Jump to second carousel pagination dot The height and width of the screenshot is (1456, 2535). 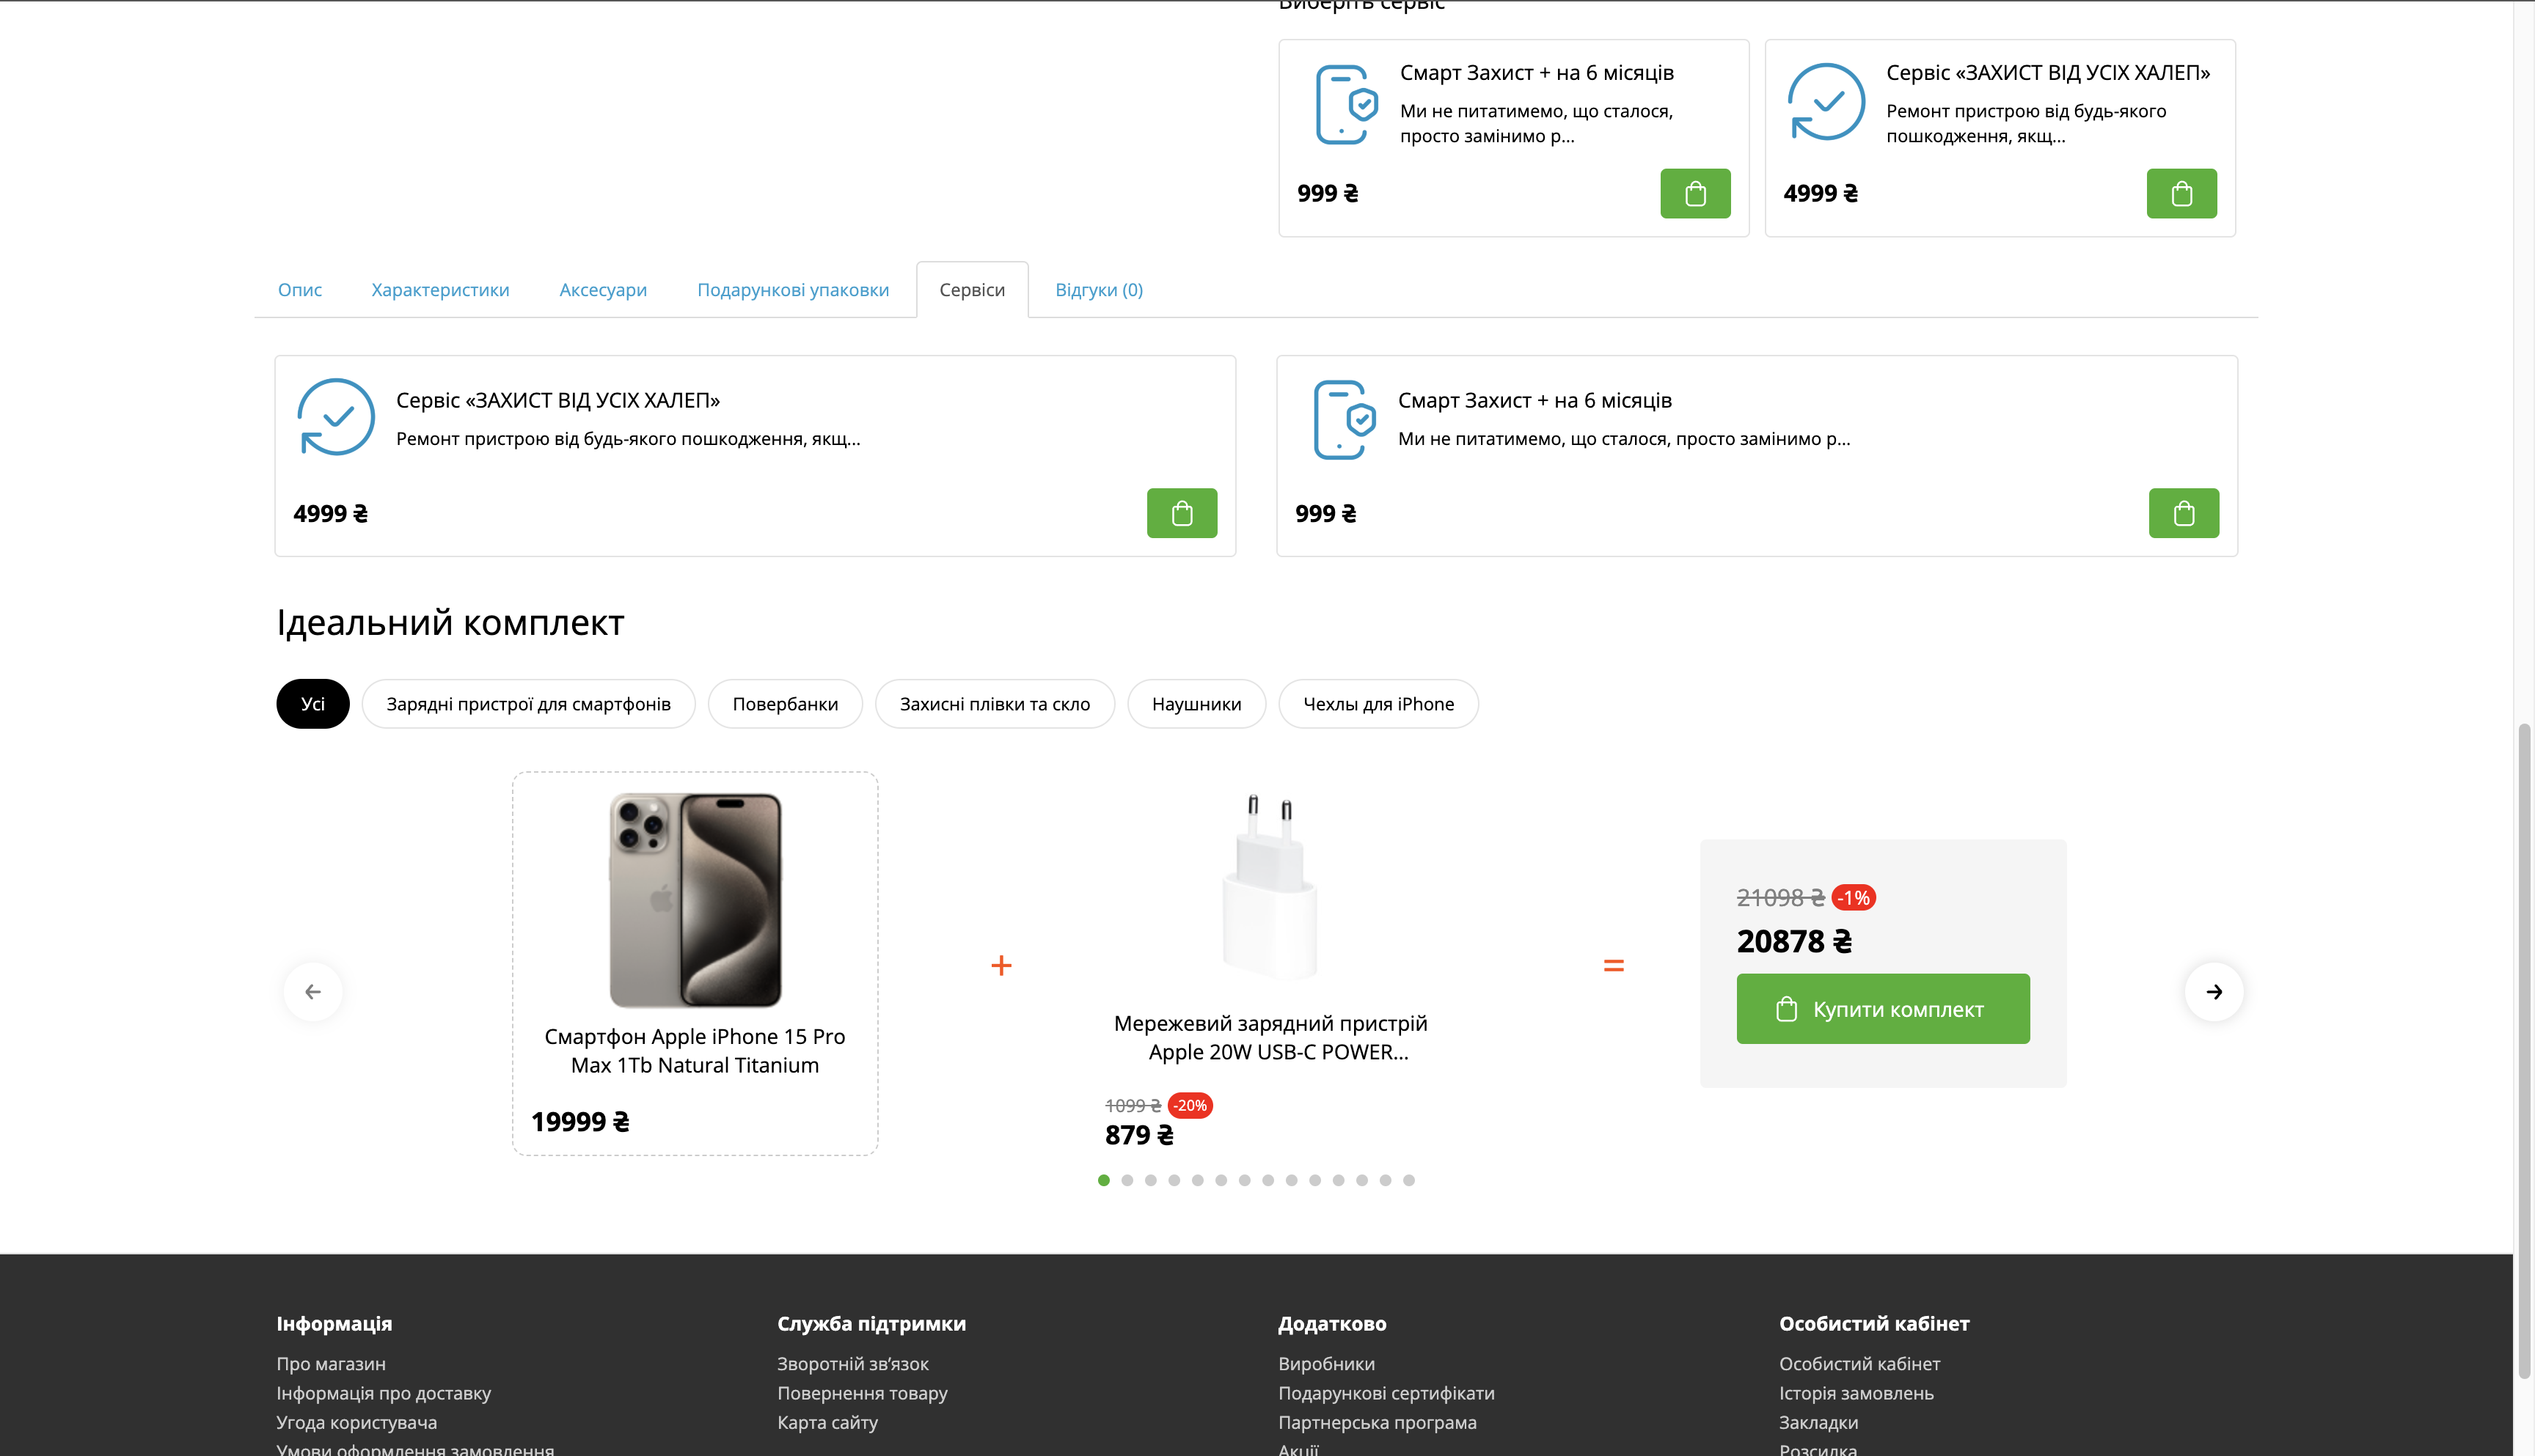click(1127, 1180)
